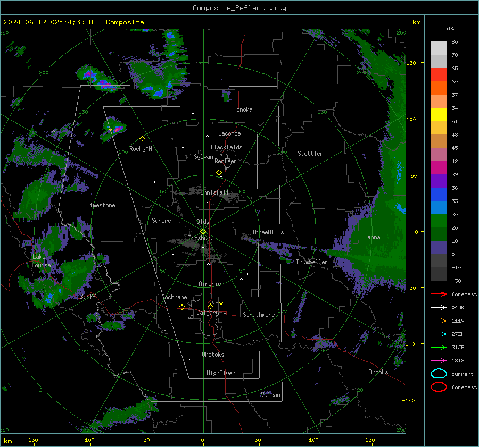Click the cyan current ellipse icon

(x=439, y=374)
